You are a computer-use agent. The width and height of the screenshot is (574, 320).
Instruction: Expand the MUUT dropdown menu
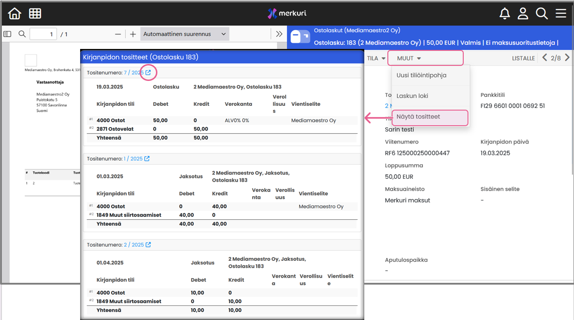click(x=409, y=58)
